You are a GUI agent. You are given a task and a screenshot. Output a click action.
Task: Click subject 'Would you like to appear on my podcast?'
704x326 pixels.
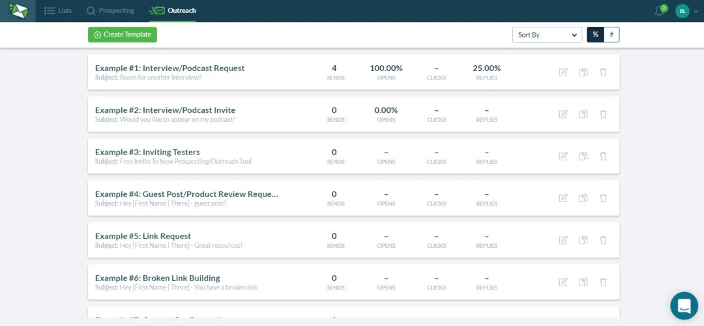177,119
